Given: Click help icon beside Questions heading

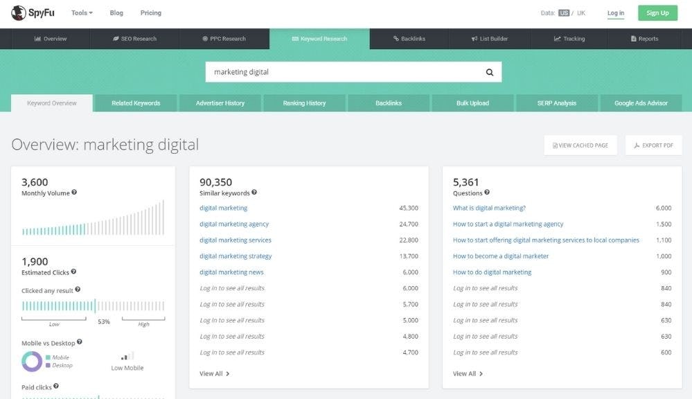Looking at the screenshot, I should (x=487, y=193).
